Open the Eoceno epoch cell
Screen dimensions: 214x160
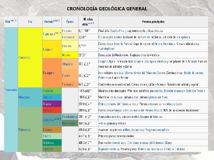point(70,75)
